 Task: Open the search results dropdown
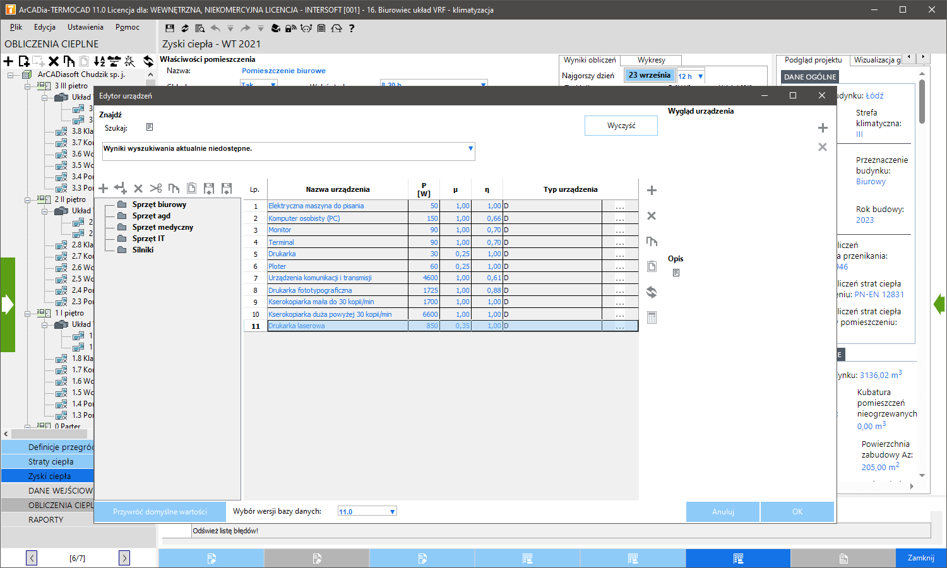click(x=470, y=148)
